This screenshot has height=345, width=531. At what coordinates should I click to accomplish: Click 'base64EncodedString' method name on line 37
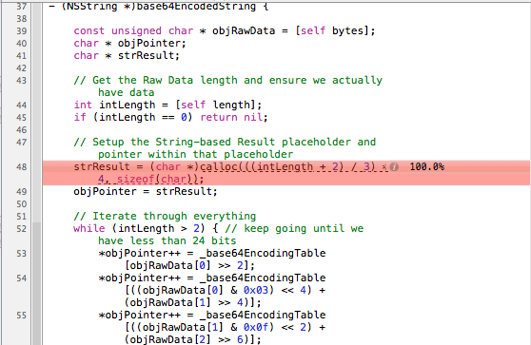coord(196,6)
